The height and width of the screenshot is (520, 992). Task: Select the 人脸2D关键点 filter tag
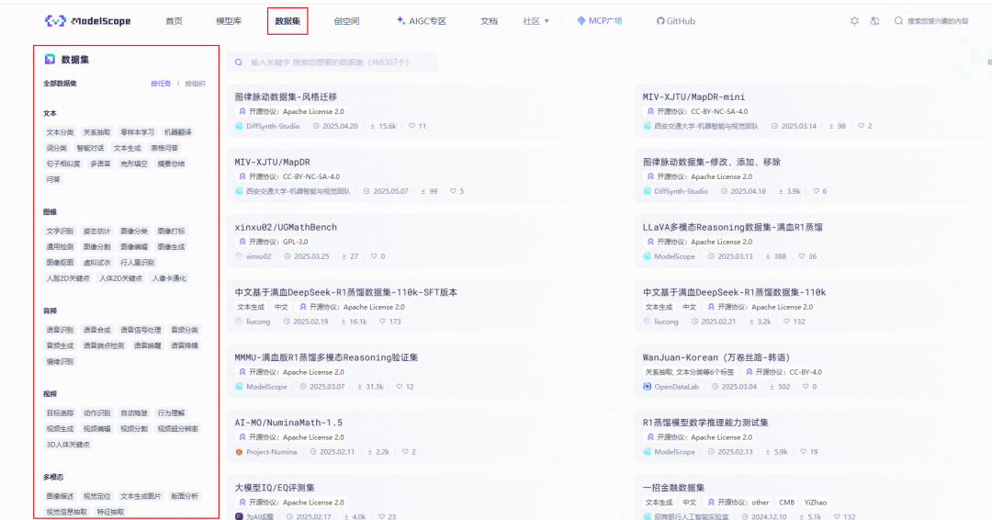(x=68, y=278)
